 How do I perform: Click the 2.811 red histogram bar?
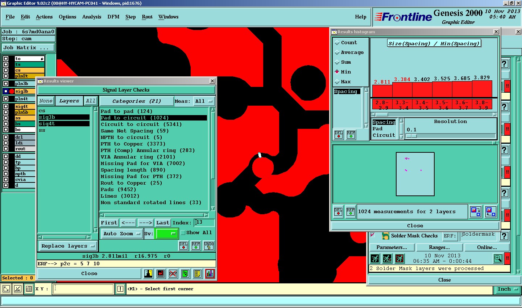382,91
